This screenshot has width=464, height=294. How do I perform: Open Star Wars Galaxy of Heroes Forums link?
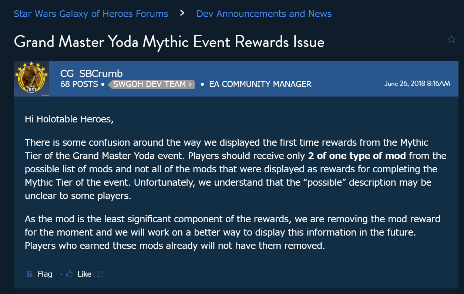click(x=91, y=14)
